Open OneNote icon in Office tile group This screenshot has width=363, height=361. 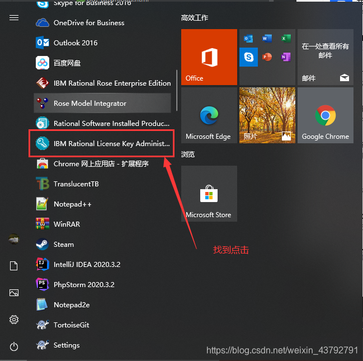click(286, 57)
